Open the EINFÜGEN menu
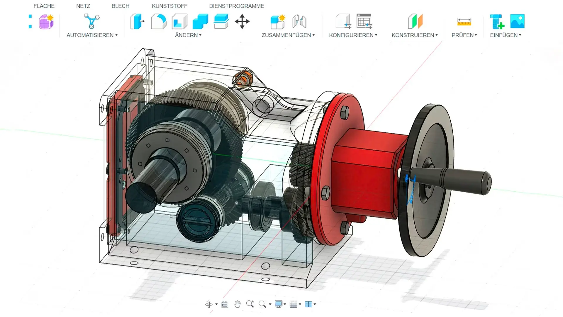The height and width of the screenshot is (317, 563). tap(506, 35)
